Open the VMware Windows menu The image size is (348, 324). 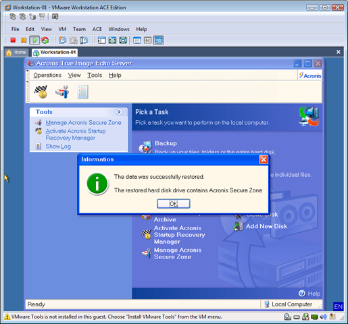(119, 29)
